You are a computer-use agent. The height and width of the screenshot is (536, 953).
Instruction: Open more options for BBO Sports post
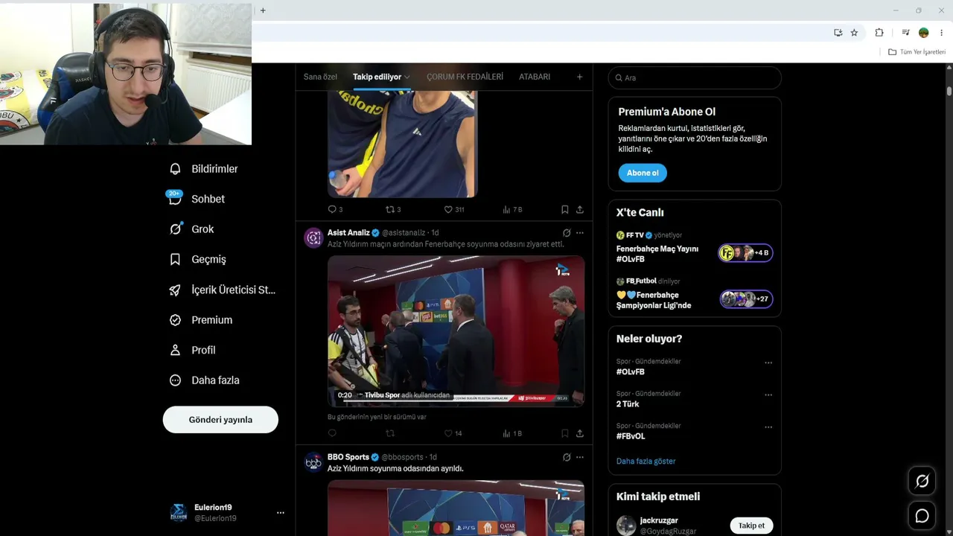(580, 457)
